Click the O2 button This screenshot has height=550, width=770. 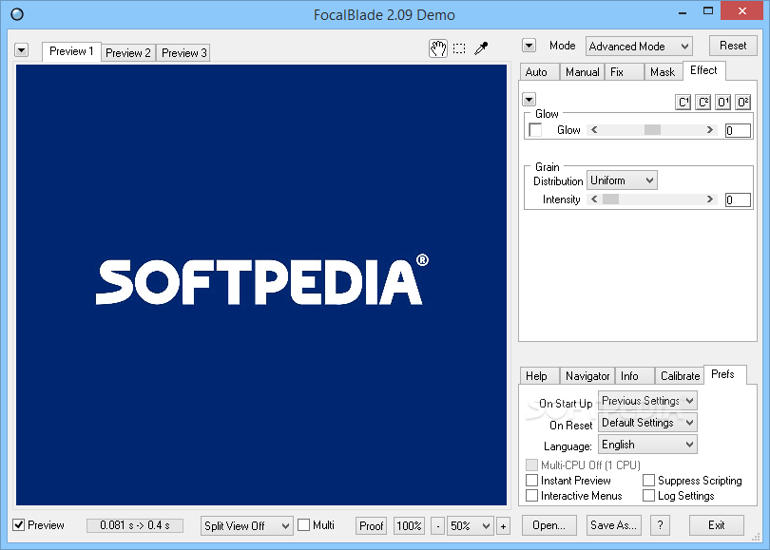click(743, 102)
